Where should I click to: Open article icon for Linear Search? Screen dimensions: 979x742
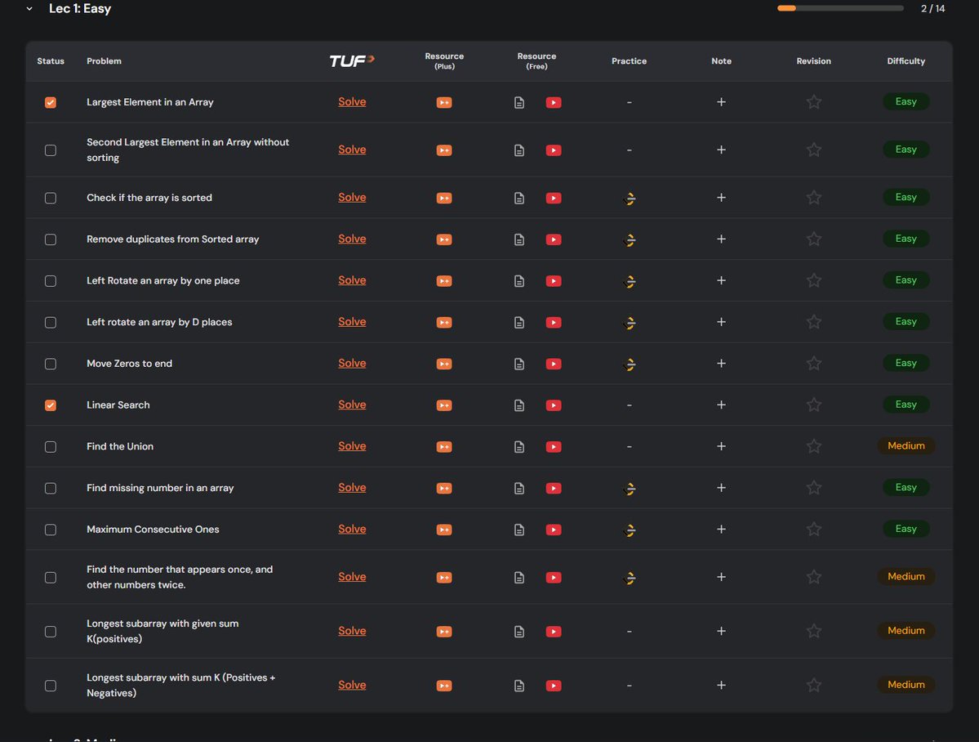(x=518, y=405)
